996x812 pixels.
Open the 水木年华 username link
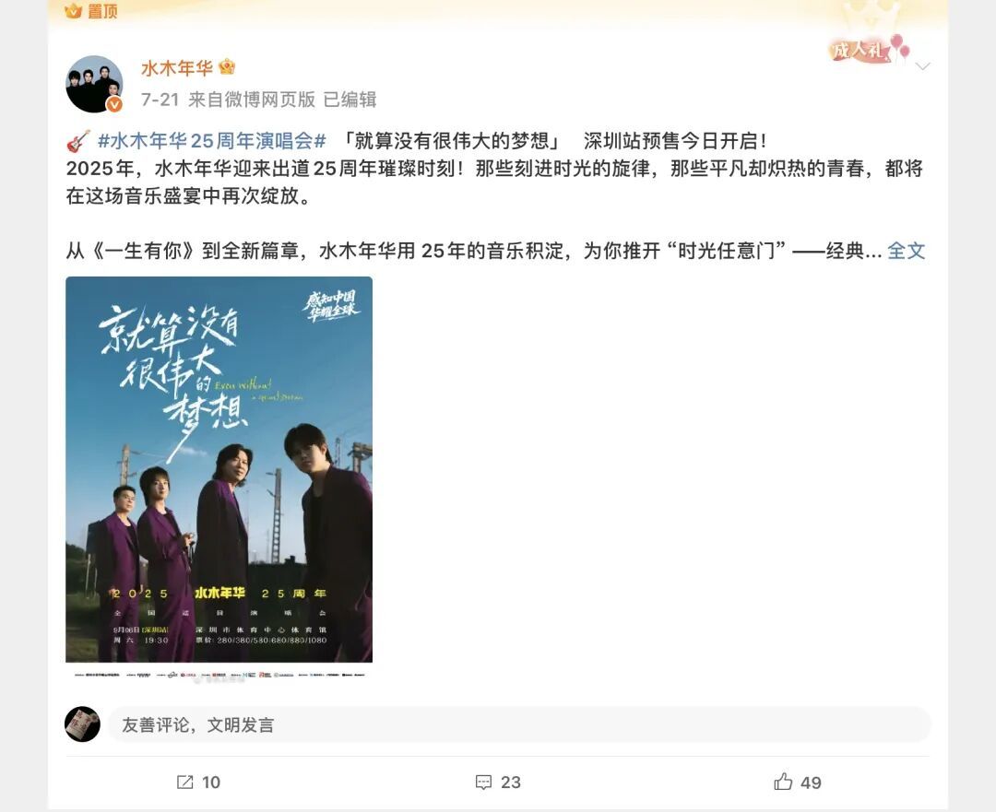[176, 68]
